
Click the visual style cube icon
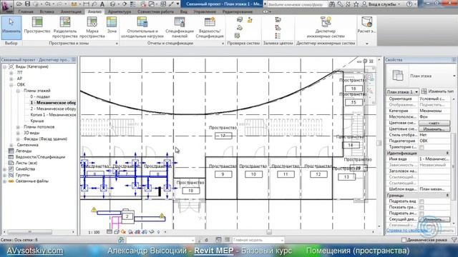tap(116, 232)
